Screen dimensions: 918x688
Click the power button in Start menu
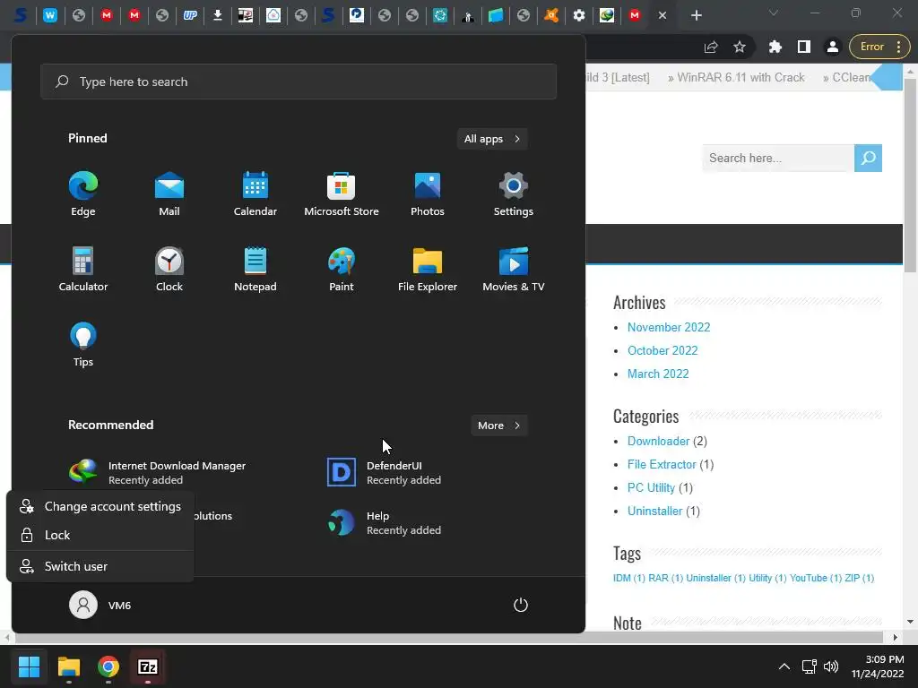pyautogui.click(x=521, y=605)
